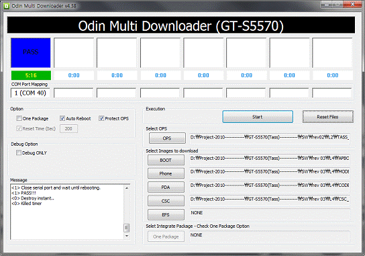Image resolution: width=365 pixels, height=256 pixels.
Task: Click the scroll down arrow in Message box
Action: point(127,236)
